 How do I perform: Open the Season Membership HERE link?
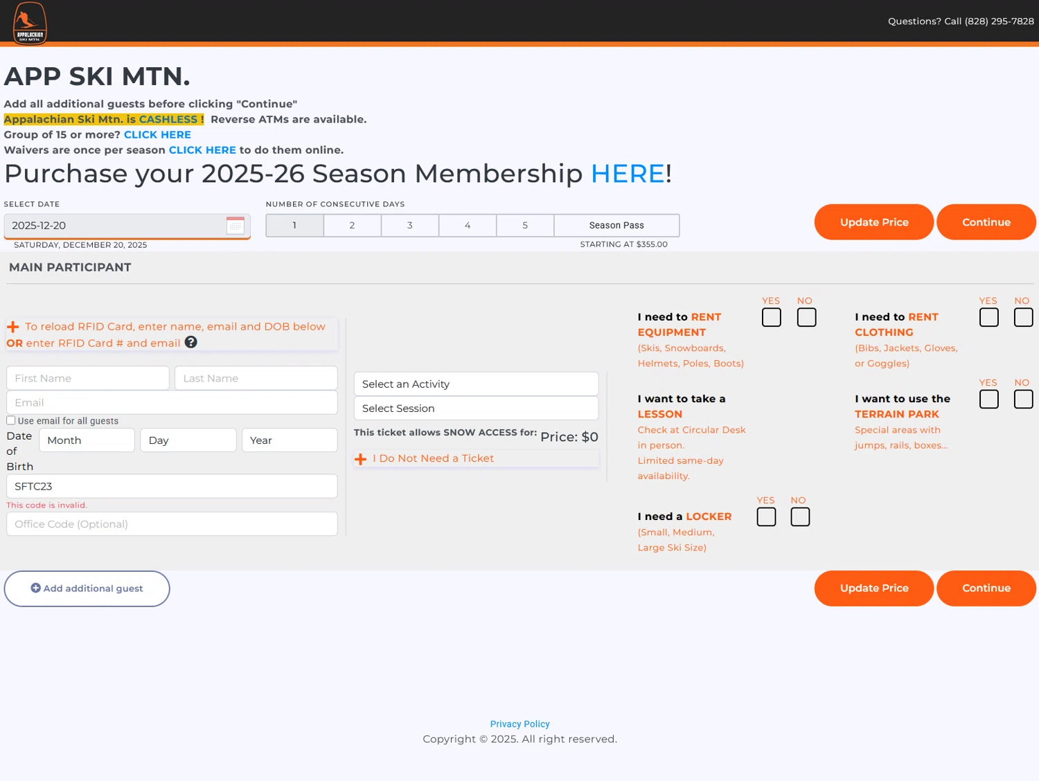tap(628, 173)
